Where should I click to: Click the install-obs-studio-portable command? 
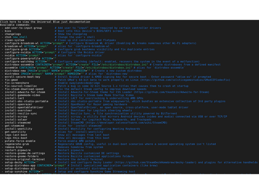[x=26, y=101]
